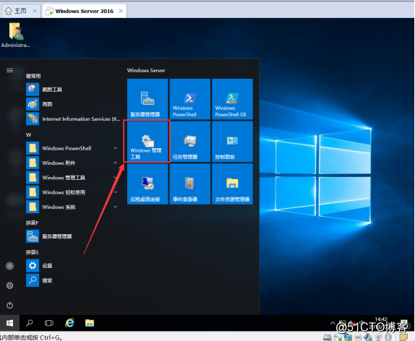Close the Windows Server 2016 tab

(x=121, y=11)
